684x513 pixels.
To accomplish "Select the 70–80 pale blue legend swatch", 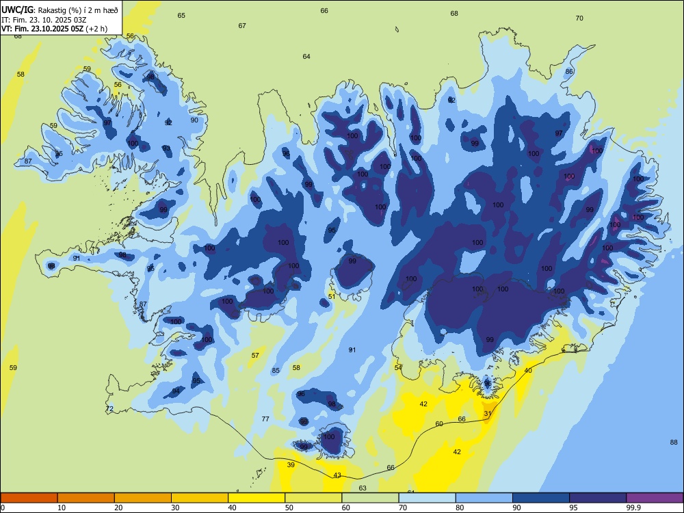I will point(428,498).
